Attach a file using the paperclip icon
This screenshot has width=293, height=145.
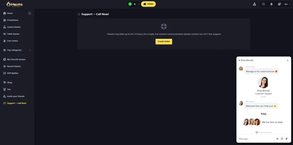(286, 139)
